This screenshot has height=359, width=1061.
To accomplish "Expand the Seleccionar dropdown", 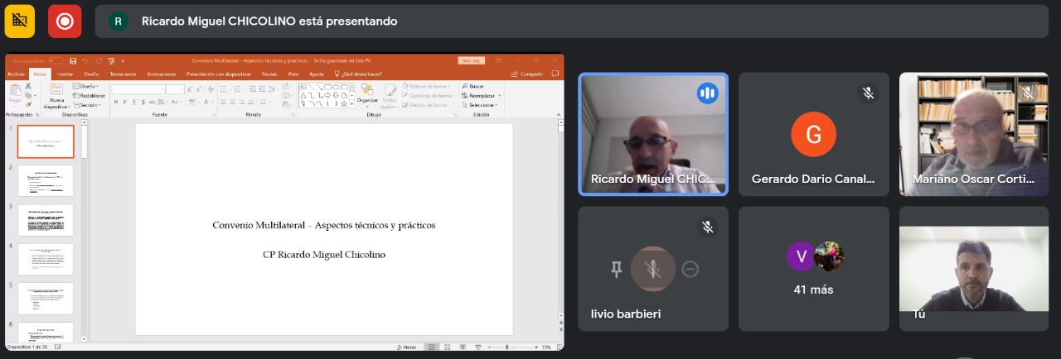I will click(x=483, y=105).
